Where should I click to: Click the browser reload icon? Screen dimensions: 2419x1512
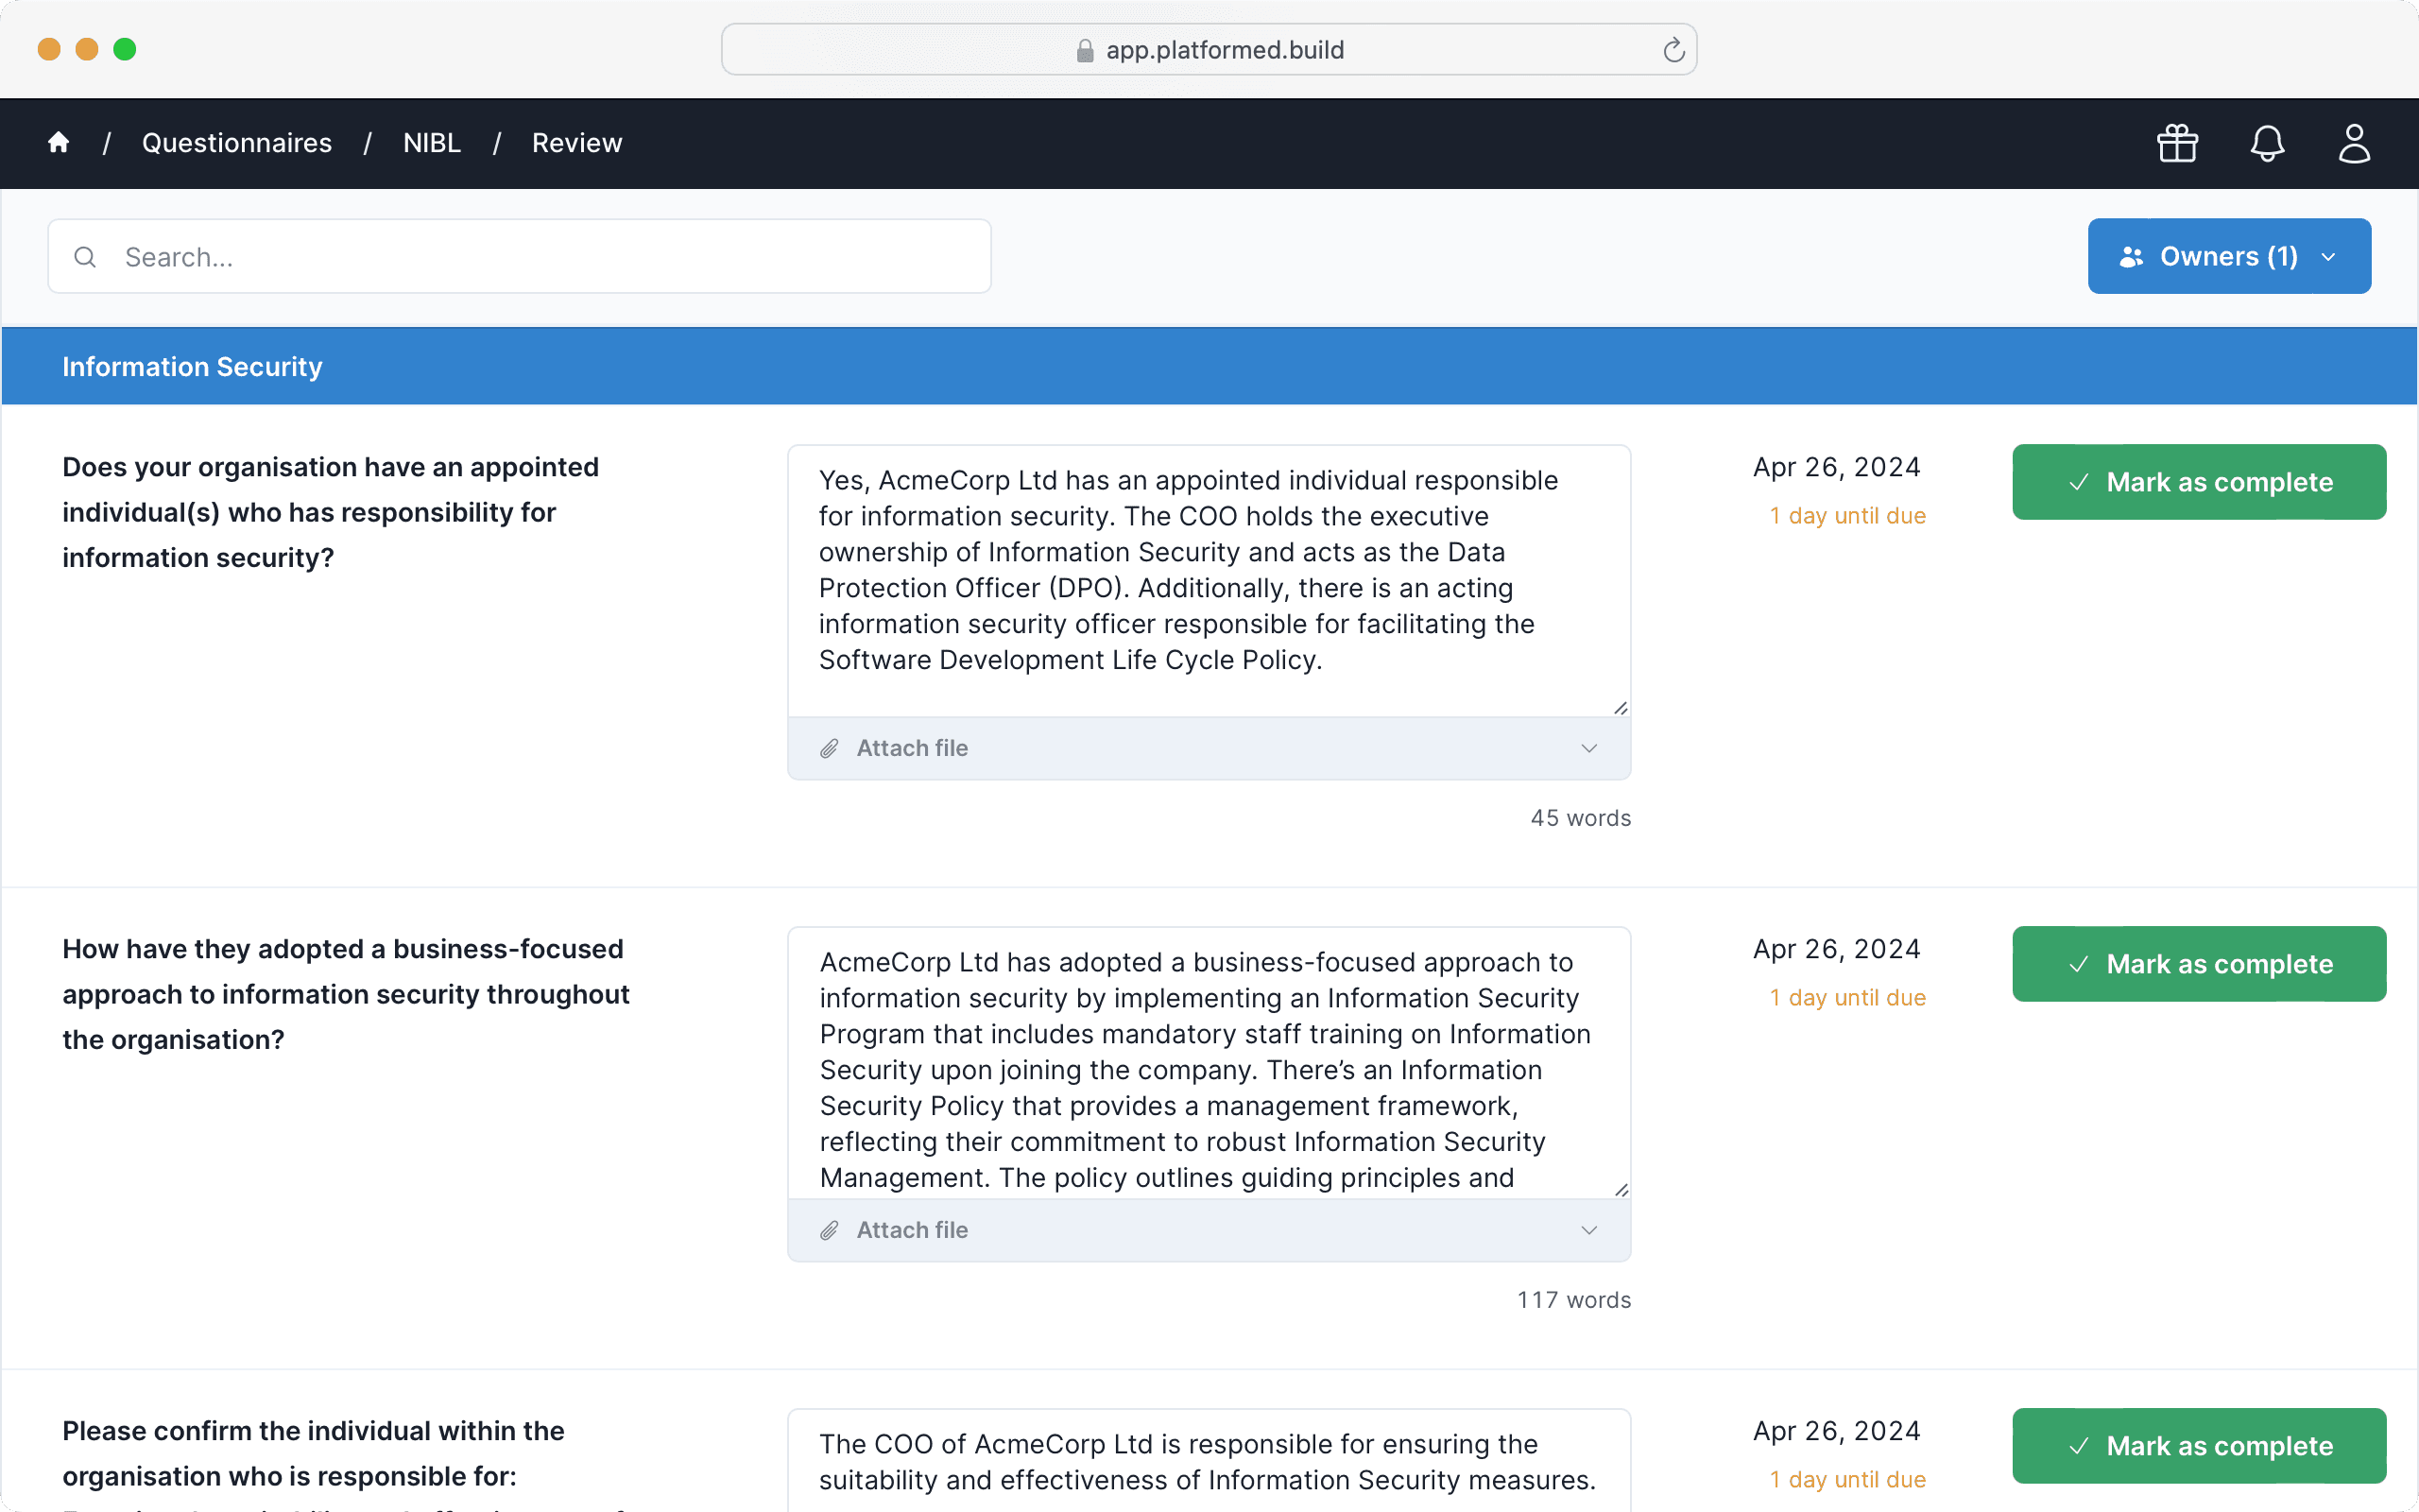coord(1673,50)
